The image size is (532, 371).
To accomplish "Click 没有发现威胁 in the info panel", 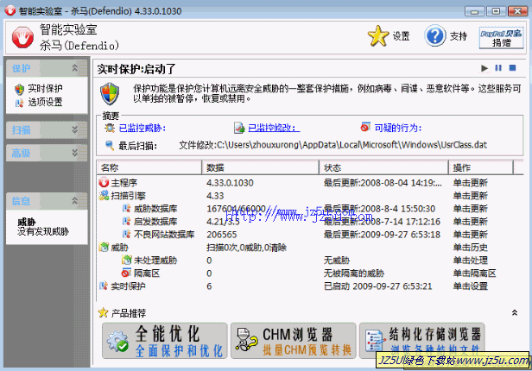I will click(x=43, y=232).
